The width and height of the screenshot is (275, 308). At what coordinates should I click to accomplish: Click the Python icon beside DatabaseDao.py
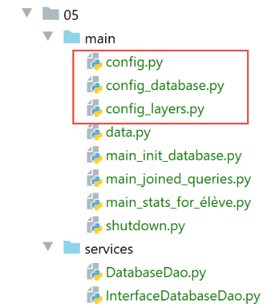tap(93, 272)
